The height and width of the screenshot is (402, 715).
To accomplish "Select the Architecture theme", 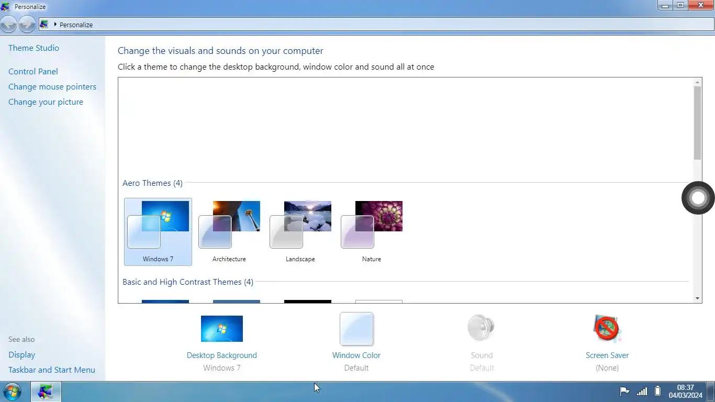I will point(229,231).
